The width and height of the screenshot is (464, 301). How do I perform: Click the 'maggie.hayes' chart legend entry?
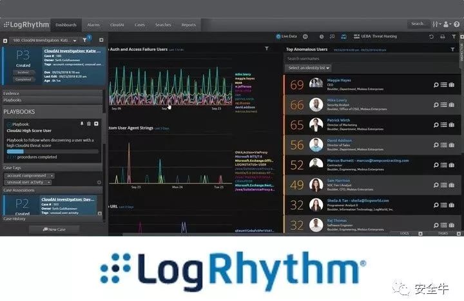[245, 79]
